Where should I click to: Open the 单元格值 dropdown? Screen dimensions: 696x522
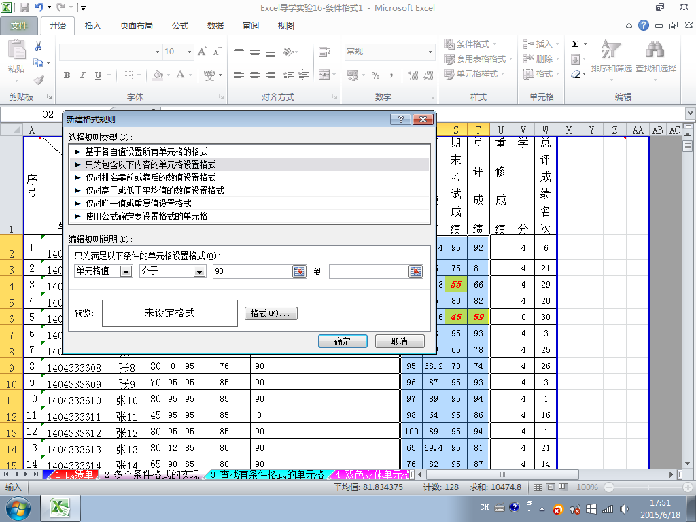(x=126, y=271)
